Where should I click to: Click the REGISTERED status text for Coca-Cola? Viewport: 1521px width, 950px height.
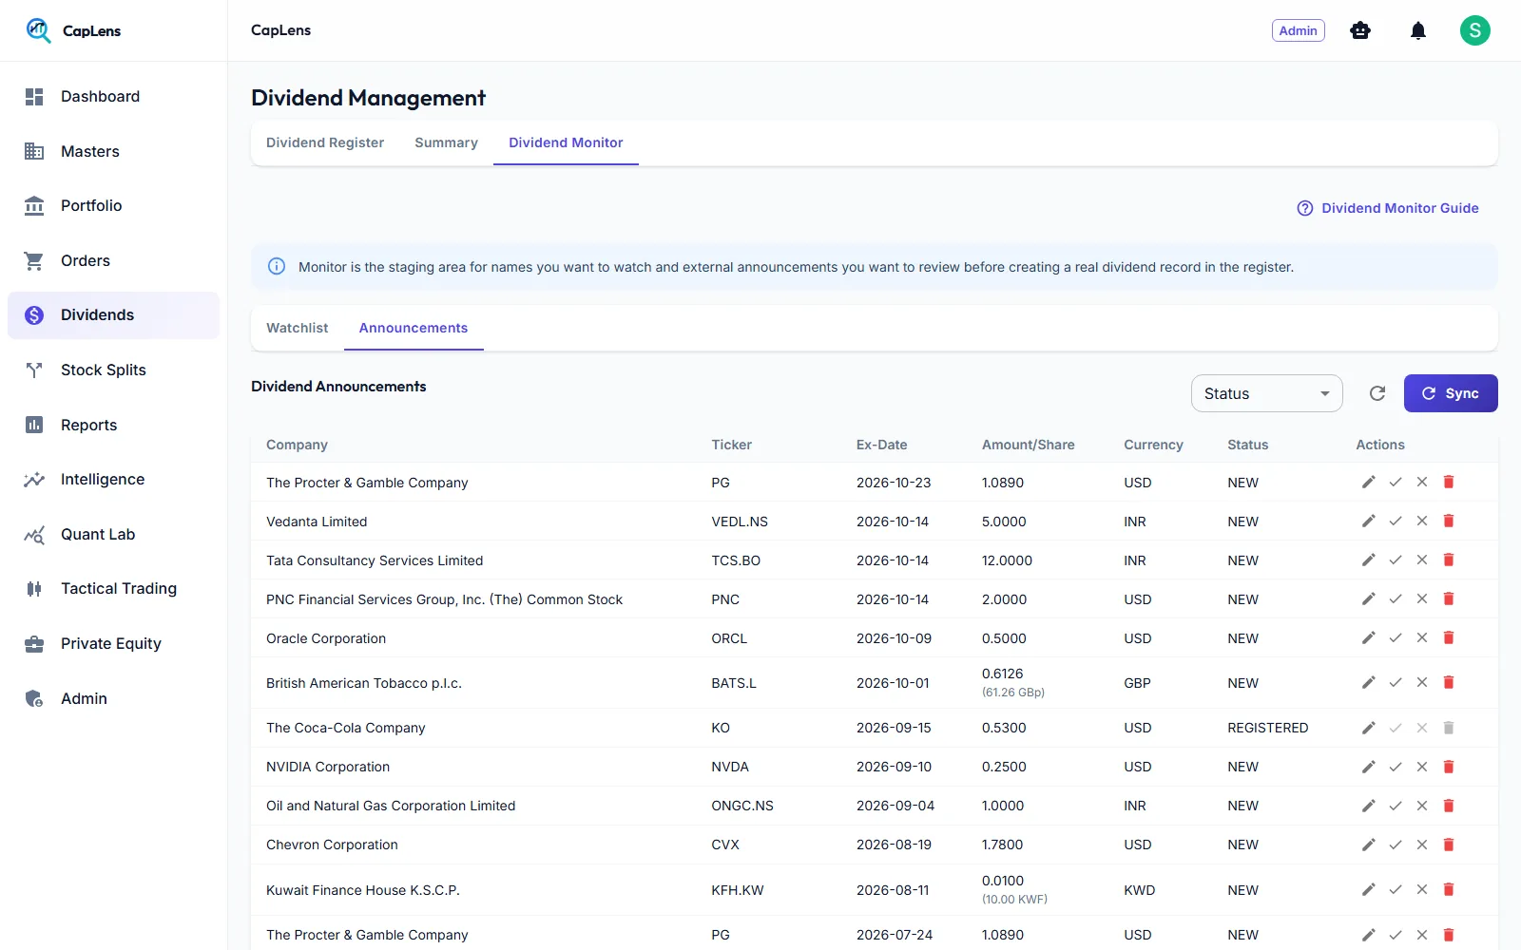[1267, 728]
